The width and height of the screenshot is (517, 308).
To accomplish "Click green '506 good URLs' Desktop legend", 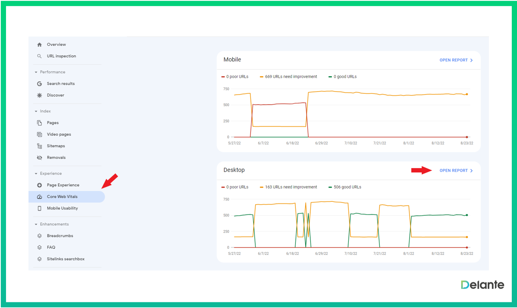I will coord(345,187).
